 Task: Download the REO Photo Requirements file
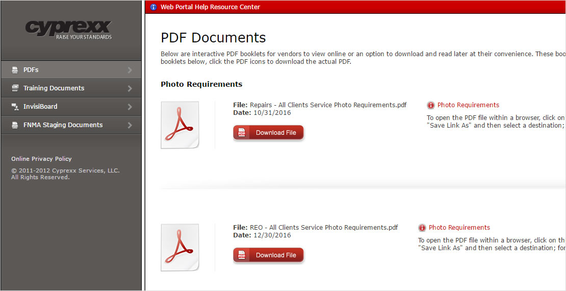[268, 255]
